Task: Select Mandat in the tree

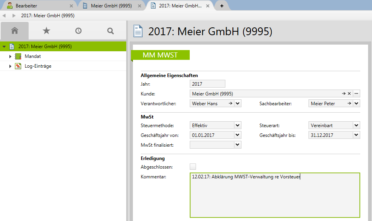Action: [x=33, y=56]
